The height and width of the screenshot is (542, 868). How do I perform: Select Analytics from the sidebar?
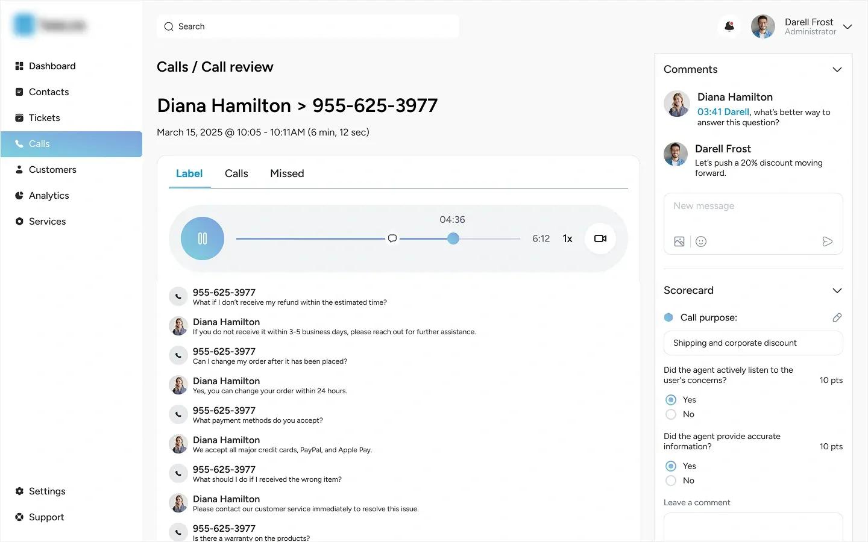coord(48,195)
